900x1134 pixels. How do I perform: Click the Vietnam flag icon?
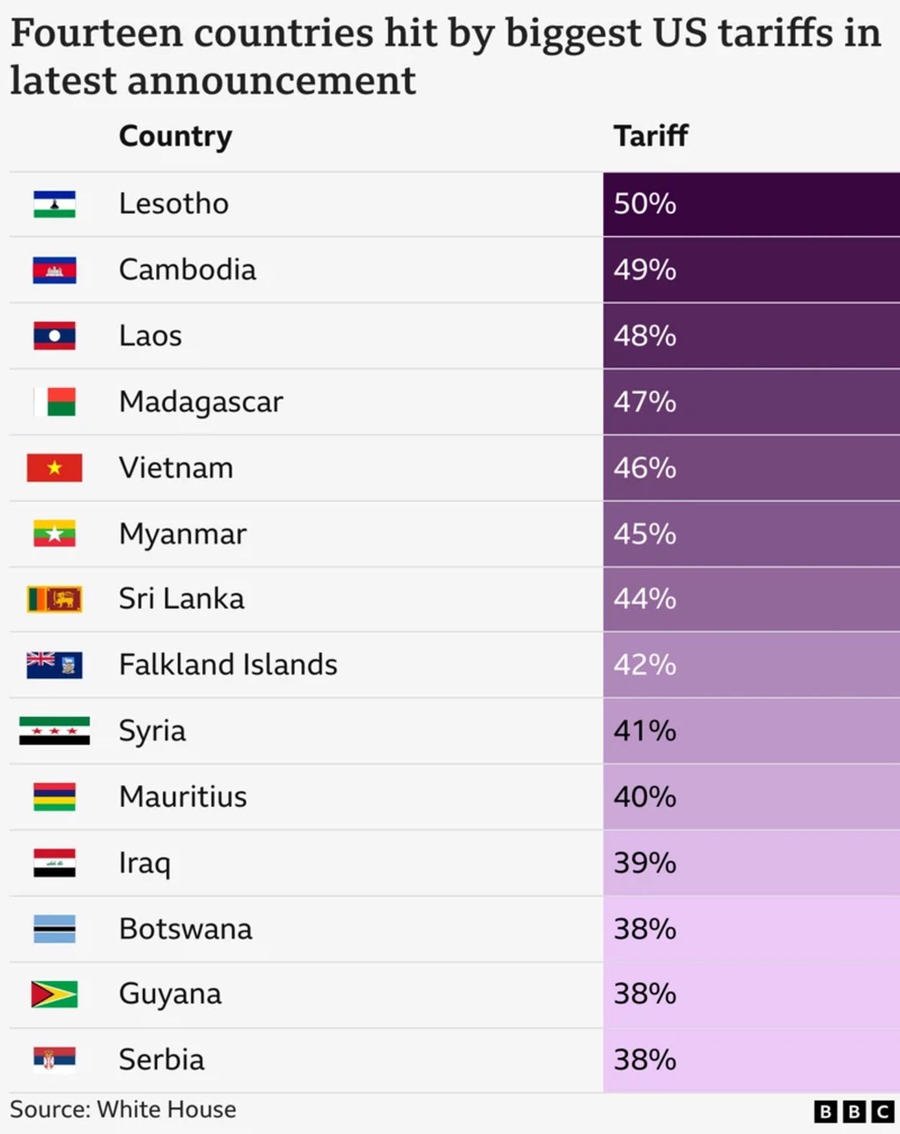54,468
